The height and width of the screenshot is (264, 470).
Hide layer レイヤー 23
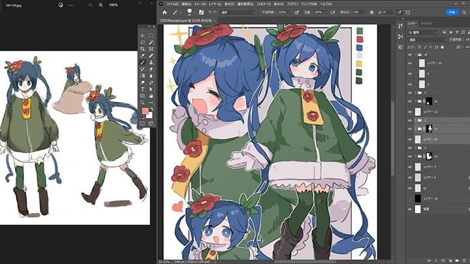tap(410, 138)
